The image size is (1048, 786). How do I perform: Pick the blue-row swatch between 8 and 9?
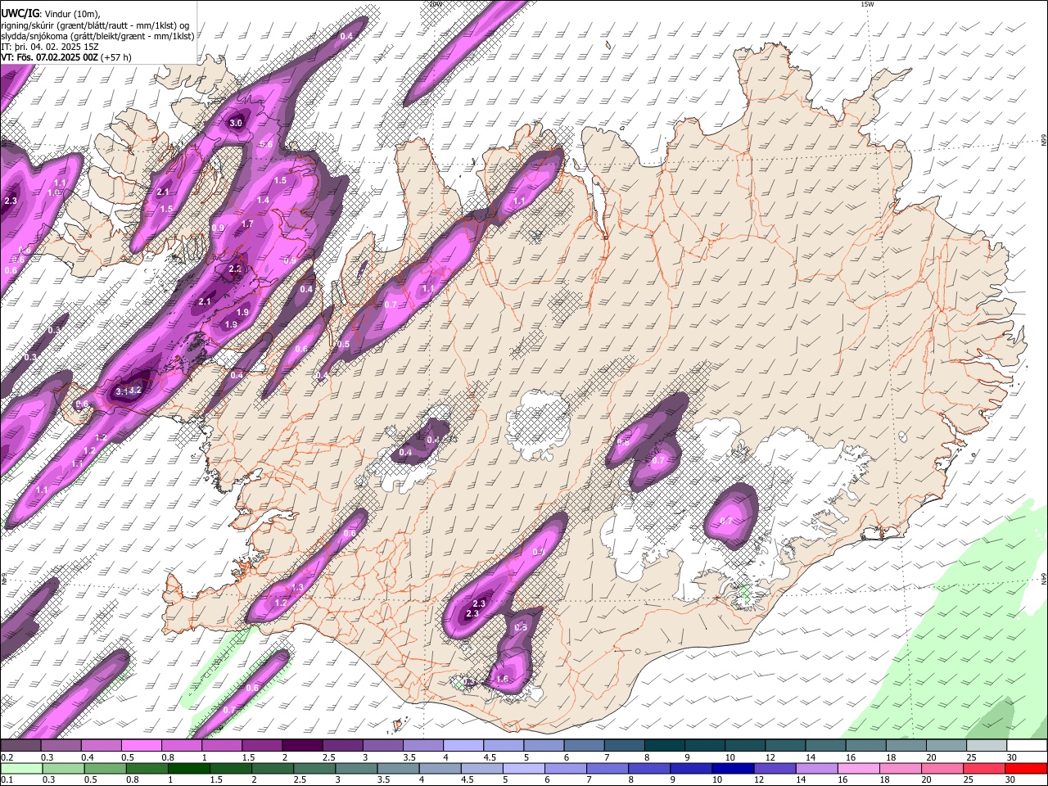[x=649, y=768]
